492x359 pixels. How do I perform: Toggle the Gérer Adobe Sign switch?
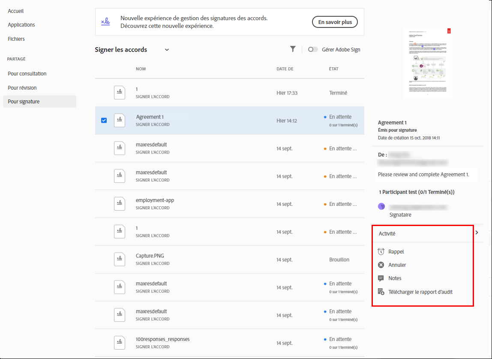(x=313, y=50)
